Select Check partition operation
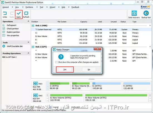Viewport: 153px width, 113px height. click(13, 29)
